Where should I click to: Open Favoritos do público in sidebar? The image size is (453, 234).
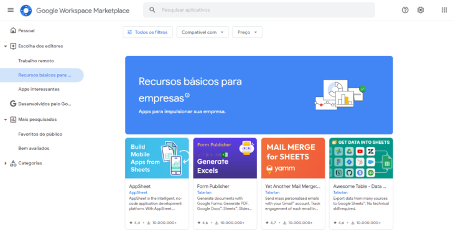(40, 134)
